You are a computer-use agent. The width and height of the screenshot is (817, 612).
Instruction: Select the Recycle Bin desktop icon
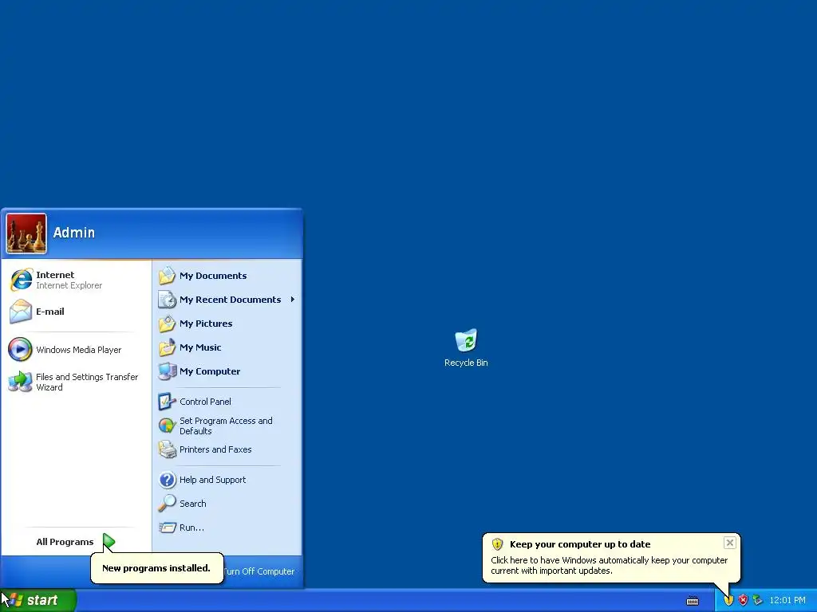466,347
